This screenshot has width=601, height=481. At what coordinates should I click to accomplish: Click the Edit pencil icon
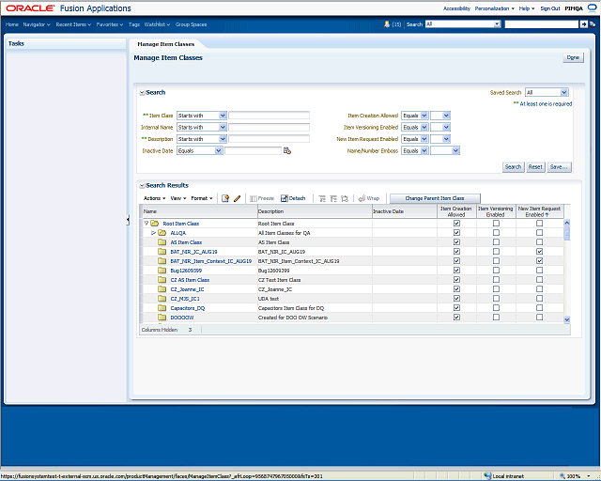(x=238, y=198)
